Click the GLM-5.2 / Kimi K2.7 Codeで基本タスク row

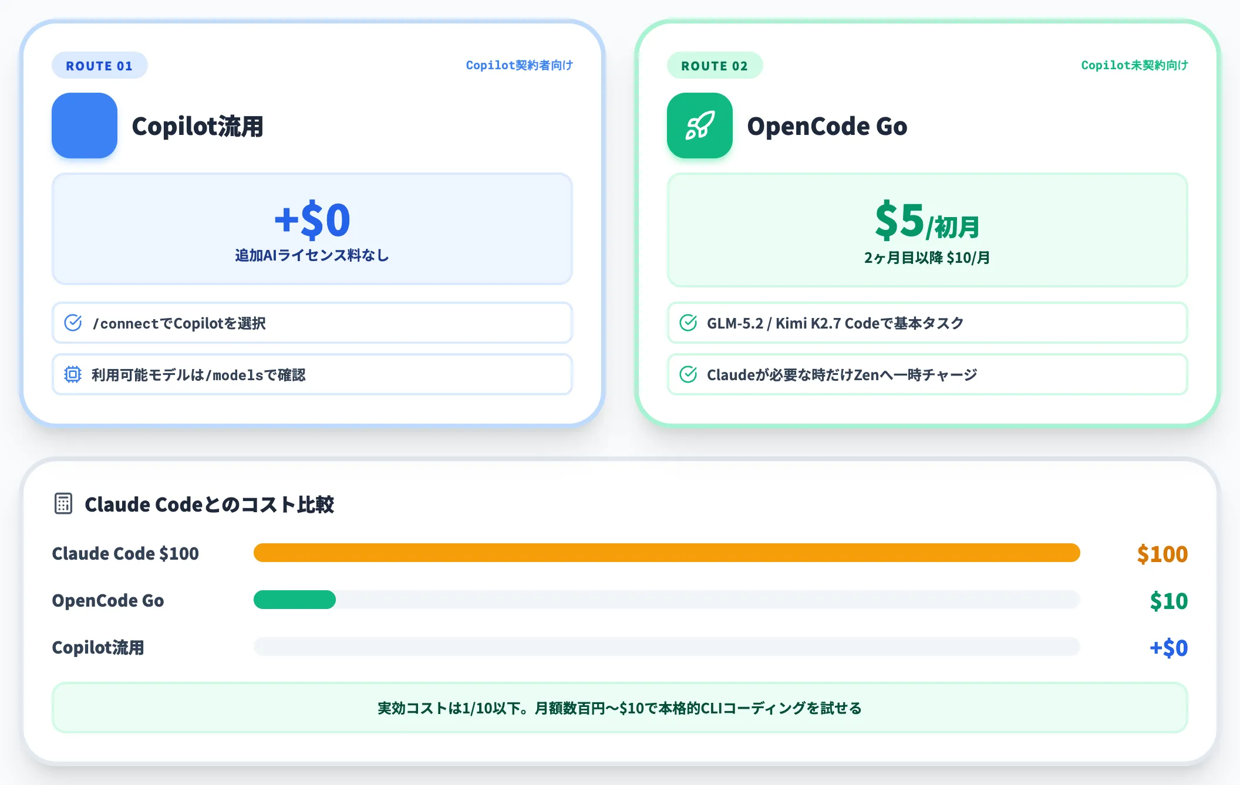tap(928, 323)
